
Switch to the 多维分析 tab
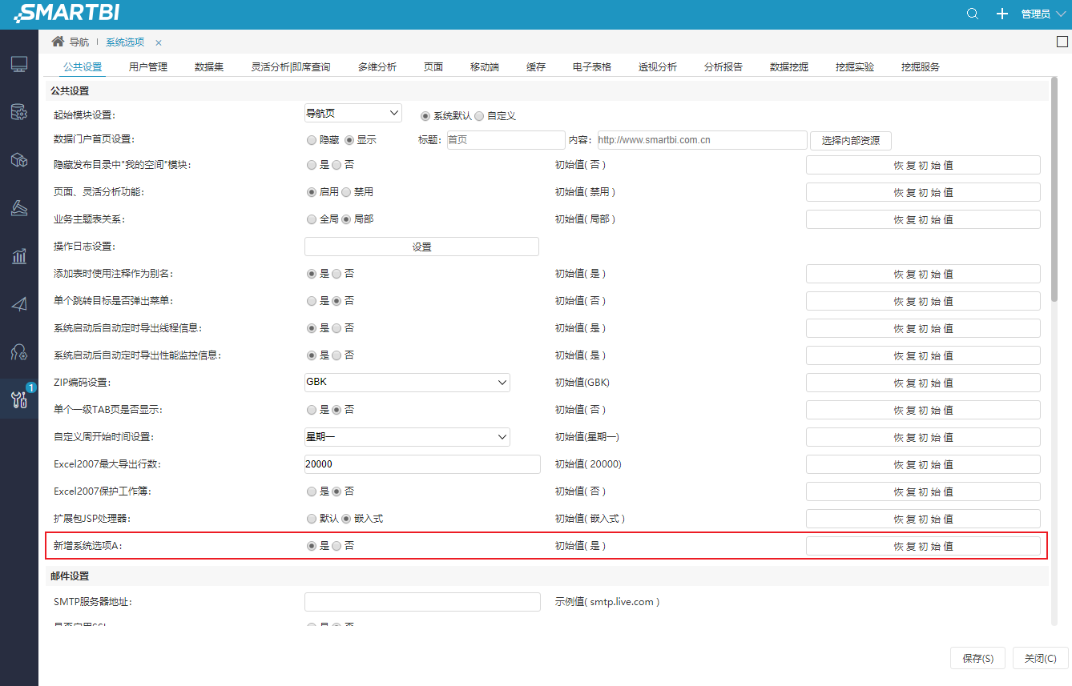(x=377, y=66)
